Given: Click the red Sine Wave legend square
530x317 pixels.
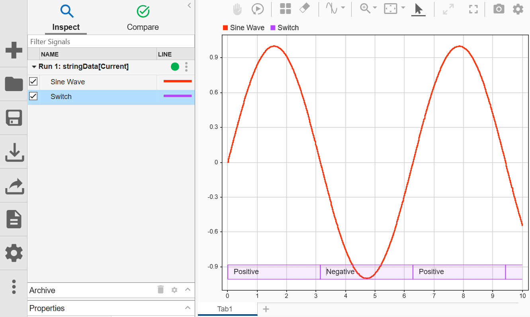Looking at the screenshot, I should [225, 28].
